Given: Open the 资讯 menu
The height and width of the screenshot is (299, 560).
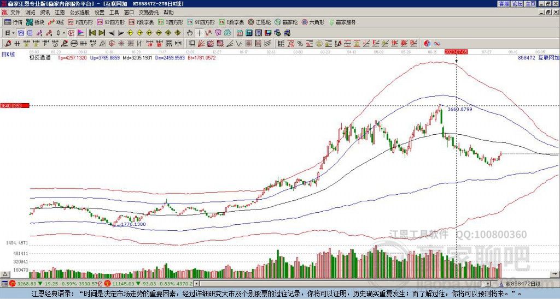Looking at the screenshot, I should click(x=45, y=12).
